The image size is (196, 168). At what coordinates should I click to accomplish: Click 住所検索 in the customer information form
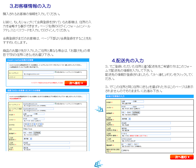coord(37,133)
